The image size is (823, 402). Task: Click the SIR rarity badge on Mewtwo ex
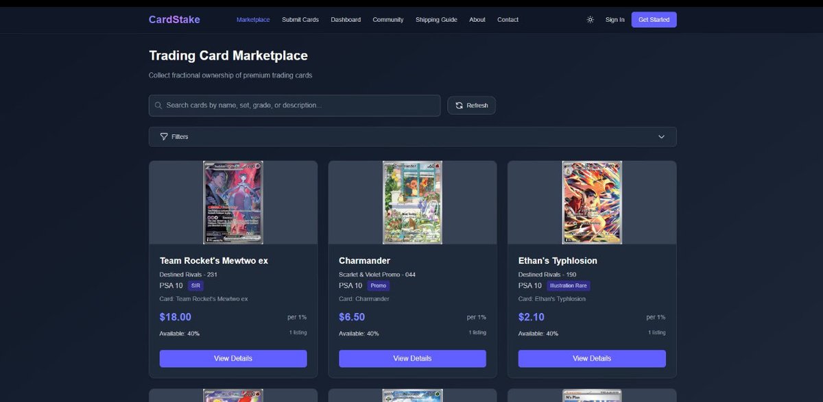tap(195, 286)
